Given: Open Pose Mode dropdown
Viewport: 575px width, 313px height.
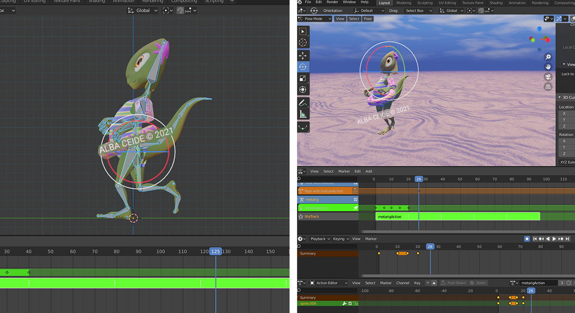Looking at the screenshot, I should click(x=315, y=19).
